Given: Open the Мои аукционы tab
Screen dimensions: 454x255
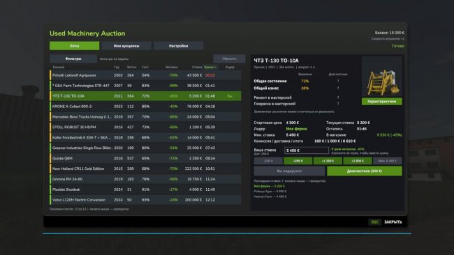Looking at the screenshot, I should coord(126,45).
